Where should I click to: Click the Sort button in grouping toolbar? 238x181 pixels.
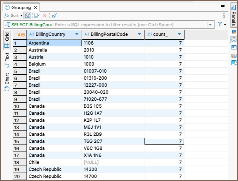point(11,15)
